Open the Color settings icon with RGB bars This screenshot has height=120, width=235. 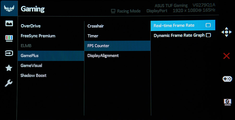point(9,38)
